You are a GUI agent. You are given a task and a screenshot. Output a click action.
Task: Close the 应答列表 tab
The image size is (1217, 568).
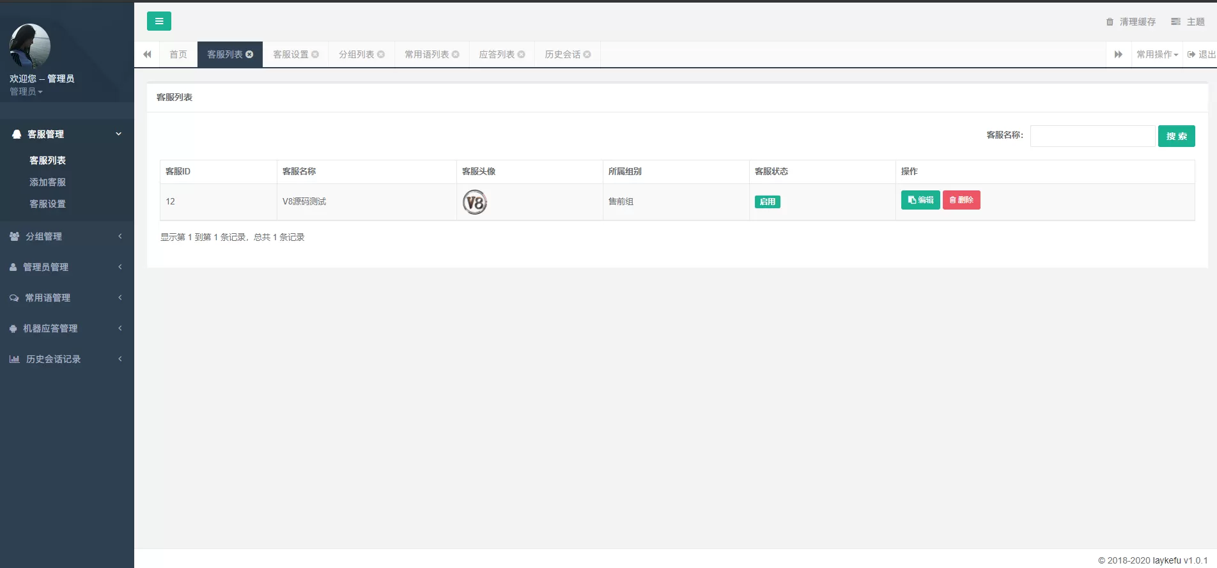(x=522, y=54)
